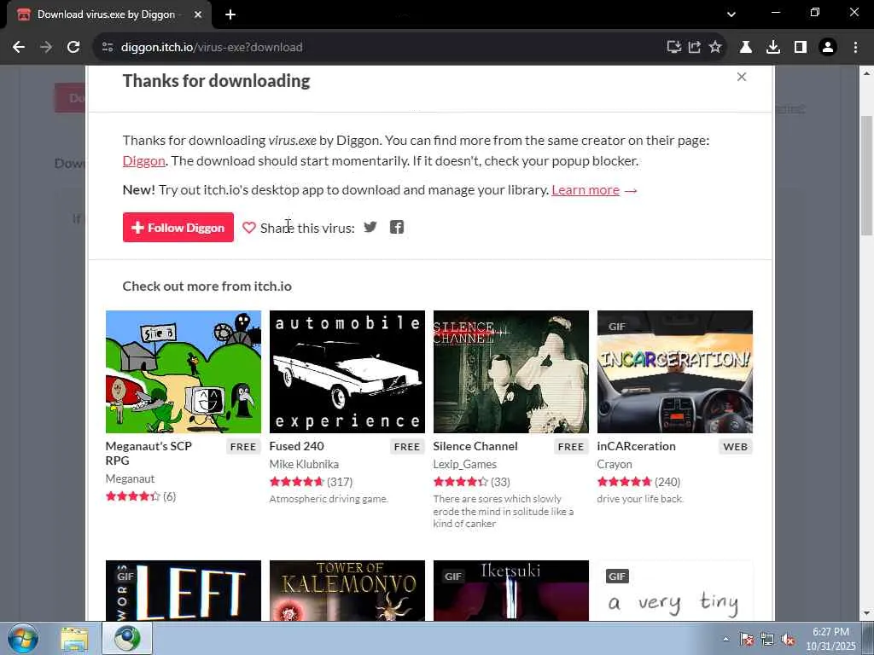Share this virus on Twitter
This screenshot has width=874, height=655.
click(370, 227)
